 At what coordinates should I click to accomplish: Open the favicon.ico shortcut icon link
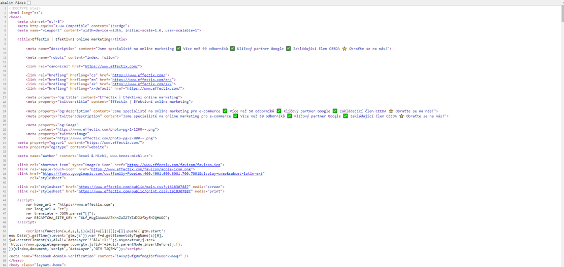[174, 165]
